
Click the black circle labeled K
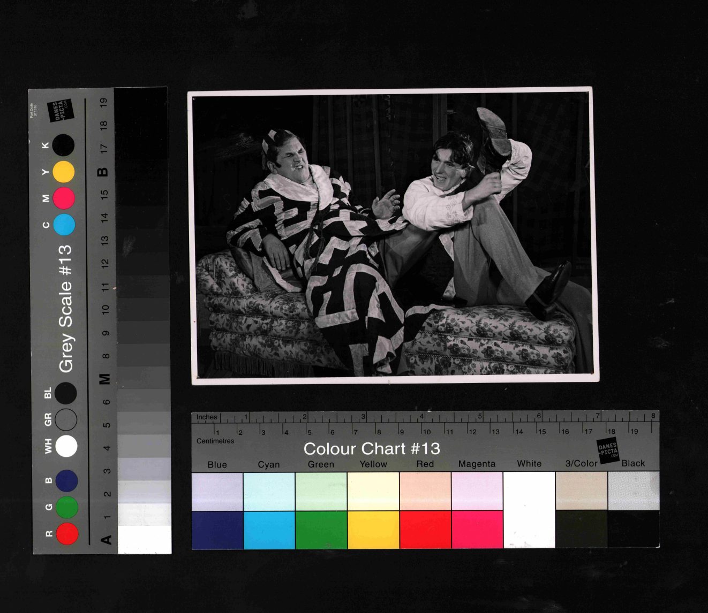coord(63,145)
